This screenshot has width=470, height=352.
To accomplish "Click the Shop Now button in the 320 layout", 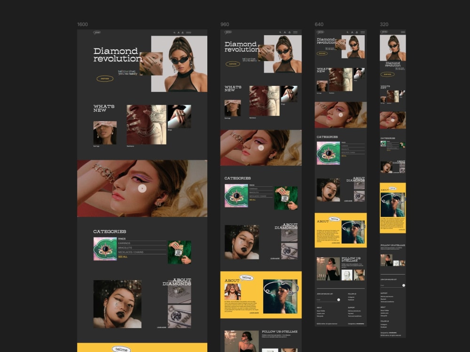I will [x=388, y=74].
